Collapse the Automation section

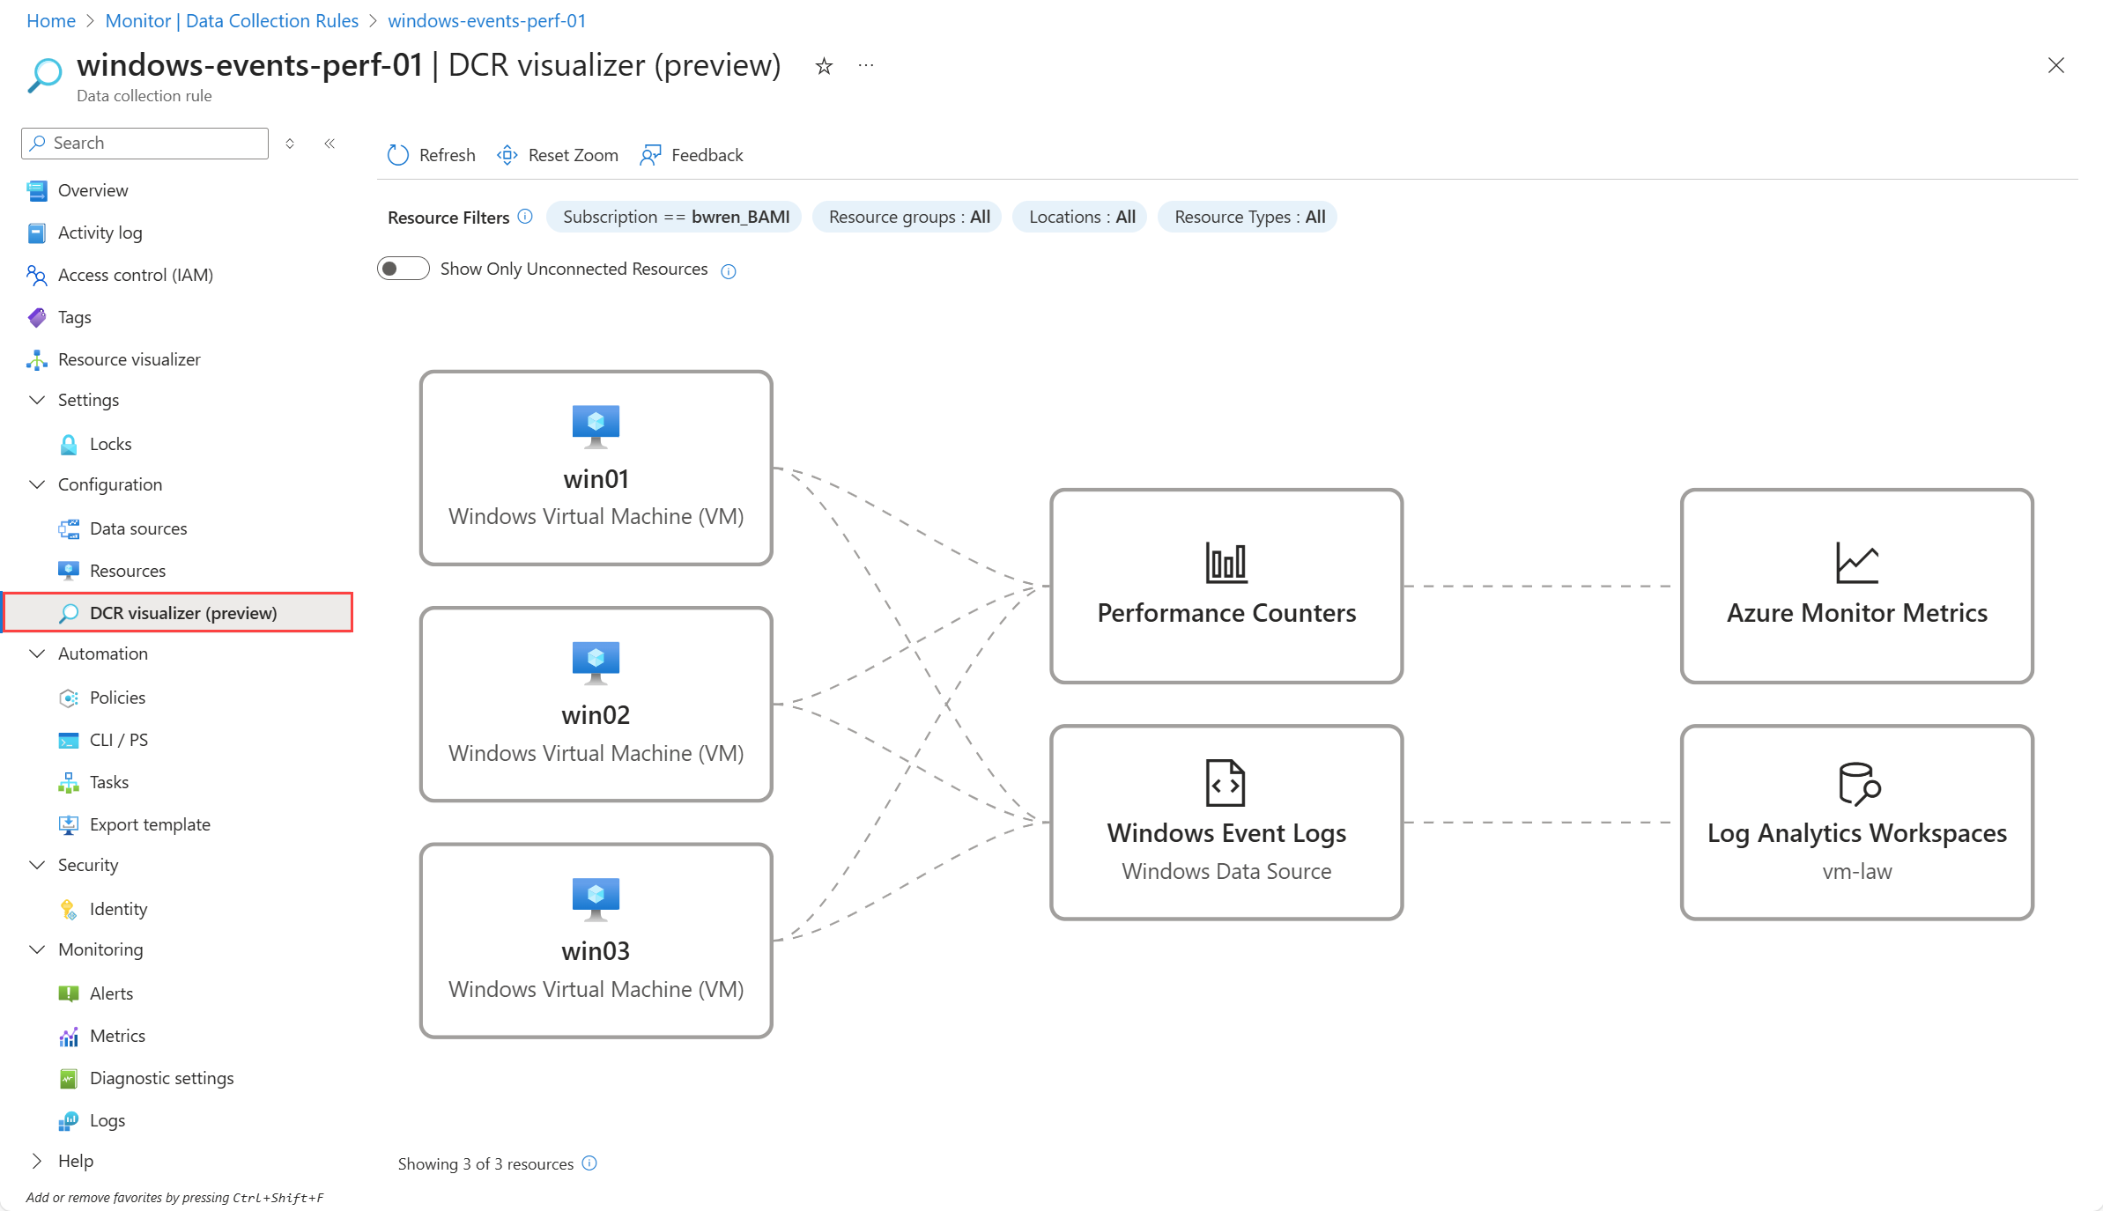click(x=37, y=653)
